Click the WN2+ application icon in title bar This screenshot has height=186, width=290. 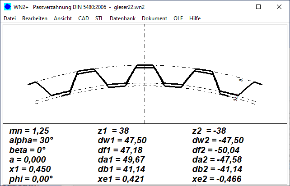click(7, 7)
